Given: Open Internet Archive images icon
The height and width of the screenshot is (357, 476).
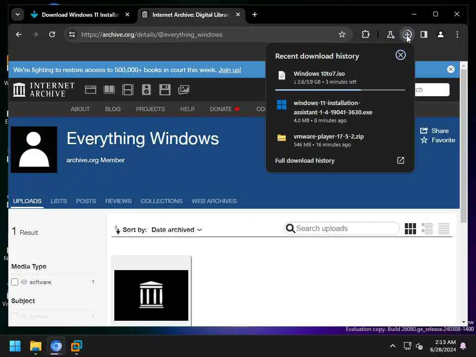Looking at the screenshot, I should (184, 90).
